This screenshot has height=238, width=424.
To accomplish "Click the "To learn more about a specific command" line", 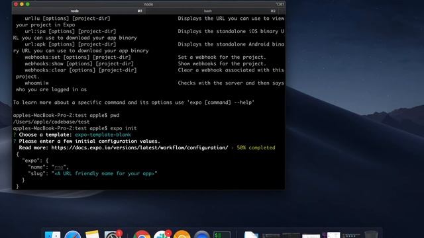I will [x=134, y=102].
